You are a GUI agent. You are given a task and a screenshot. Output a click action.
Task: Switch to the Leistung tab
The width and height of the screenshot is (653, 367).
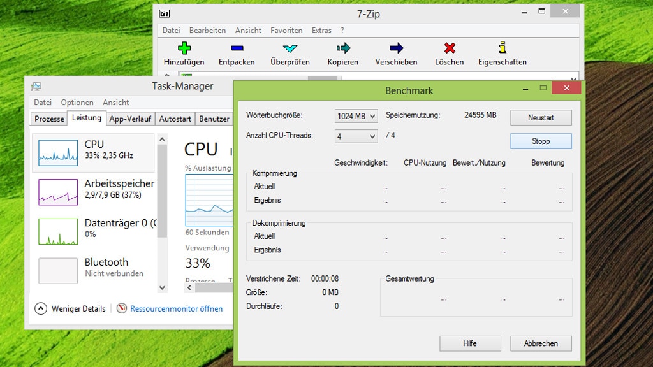[87, 118]
